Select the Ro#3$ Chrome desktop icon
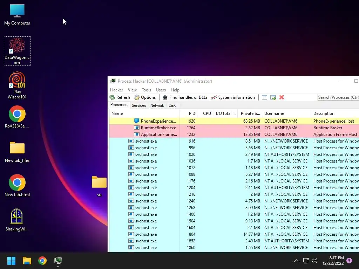This screenshot has width=359, height=269. (17, 117)
